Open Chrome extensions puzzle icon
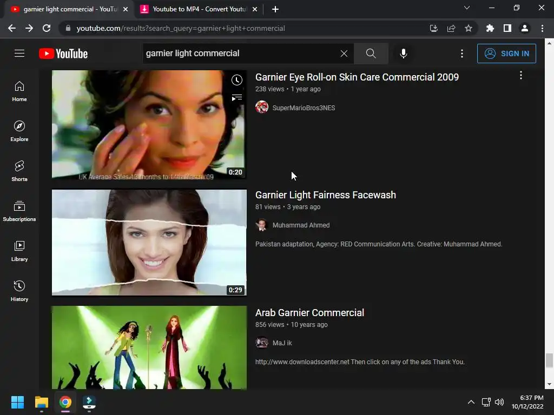The height and width of the screenshot is (415, 554). click(x=490, y=28)
